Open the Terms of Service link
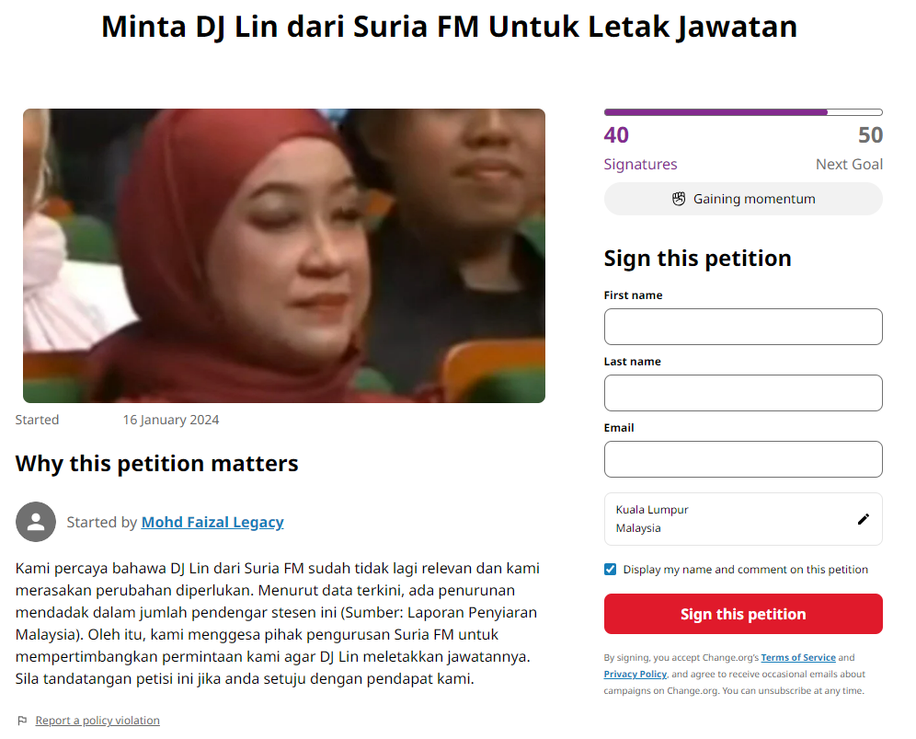This screenshot has width=916, height=739. 798,657
